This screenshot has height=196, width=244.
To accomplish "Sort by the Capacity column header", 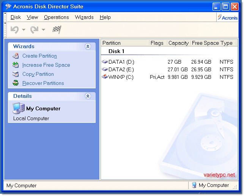I will [x=179, y=43].
